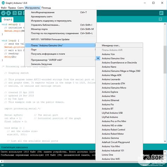
Task: Click the Arduino app logo in title bar
Action: (3, 3)
